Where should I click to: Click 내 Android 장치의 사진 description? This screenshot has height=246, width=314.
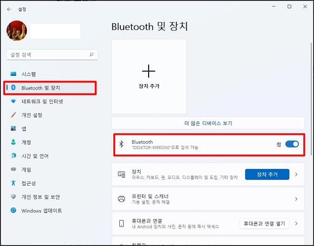tap(175, 227)
